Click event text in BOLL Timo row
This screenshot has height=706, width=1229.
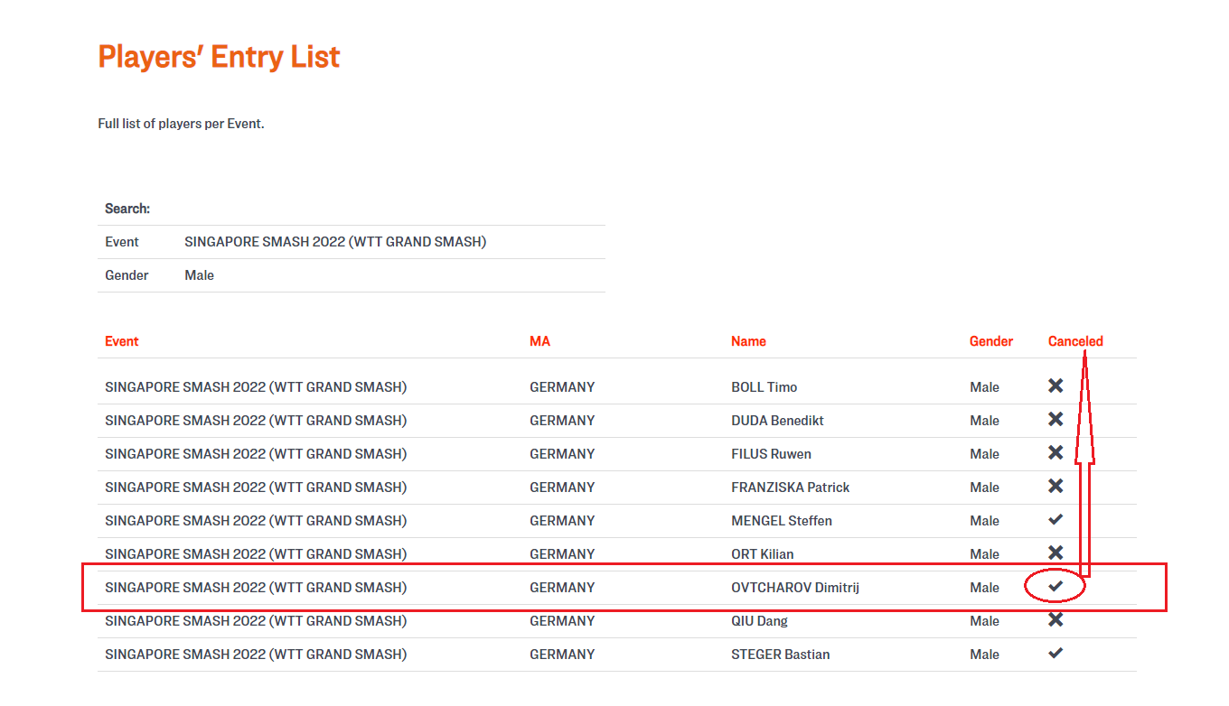click(256, 387)
